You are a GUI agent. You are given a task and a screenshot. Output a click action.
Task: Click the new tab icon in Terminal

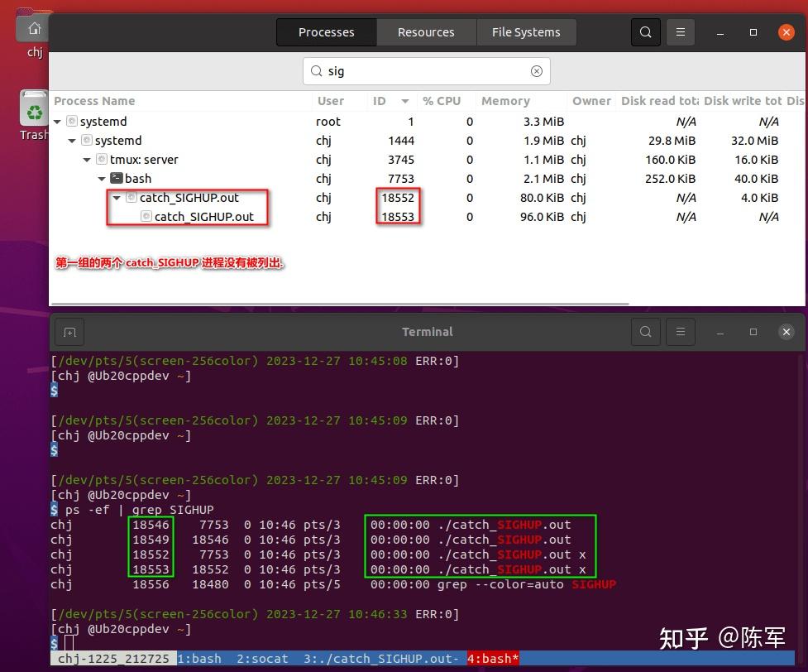tap(69, 331)
